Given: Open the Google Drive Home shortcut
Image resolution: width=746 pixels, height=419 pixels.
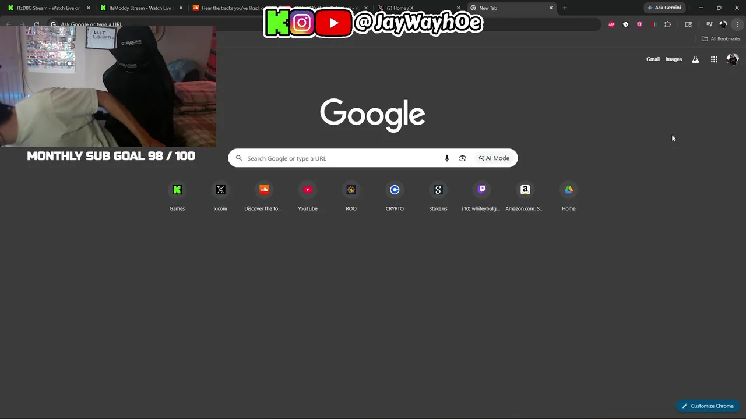Looking at the screenshot, I should pyautogui.click(x=569, y=196).
